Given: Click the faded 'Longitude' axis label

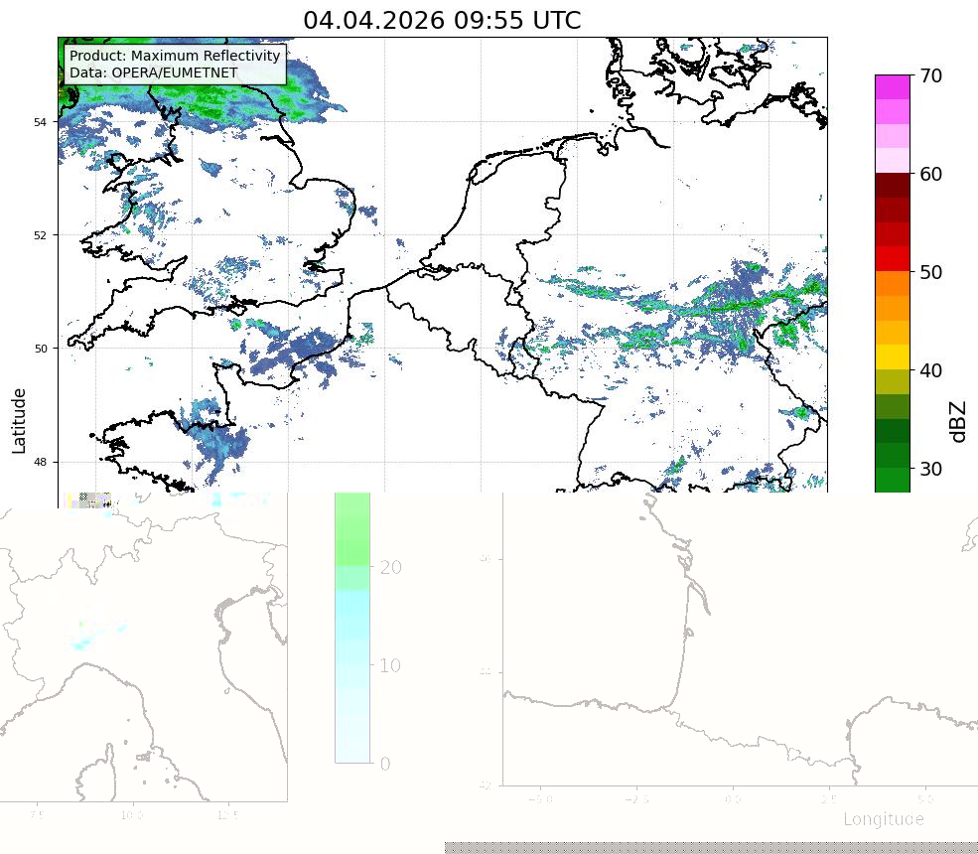Looking at the screenshot, I should 884,819.
